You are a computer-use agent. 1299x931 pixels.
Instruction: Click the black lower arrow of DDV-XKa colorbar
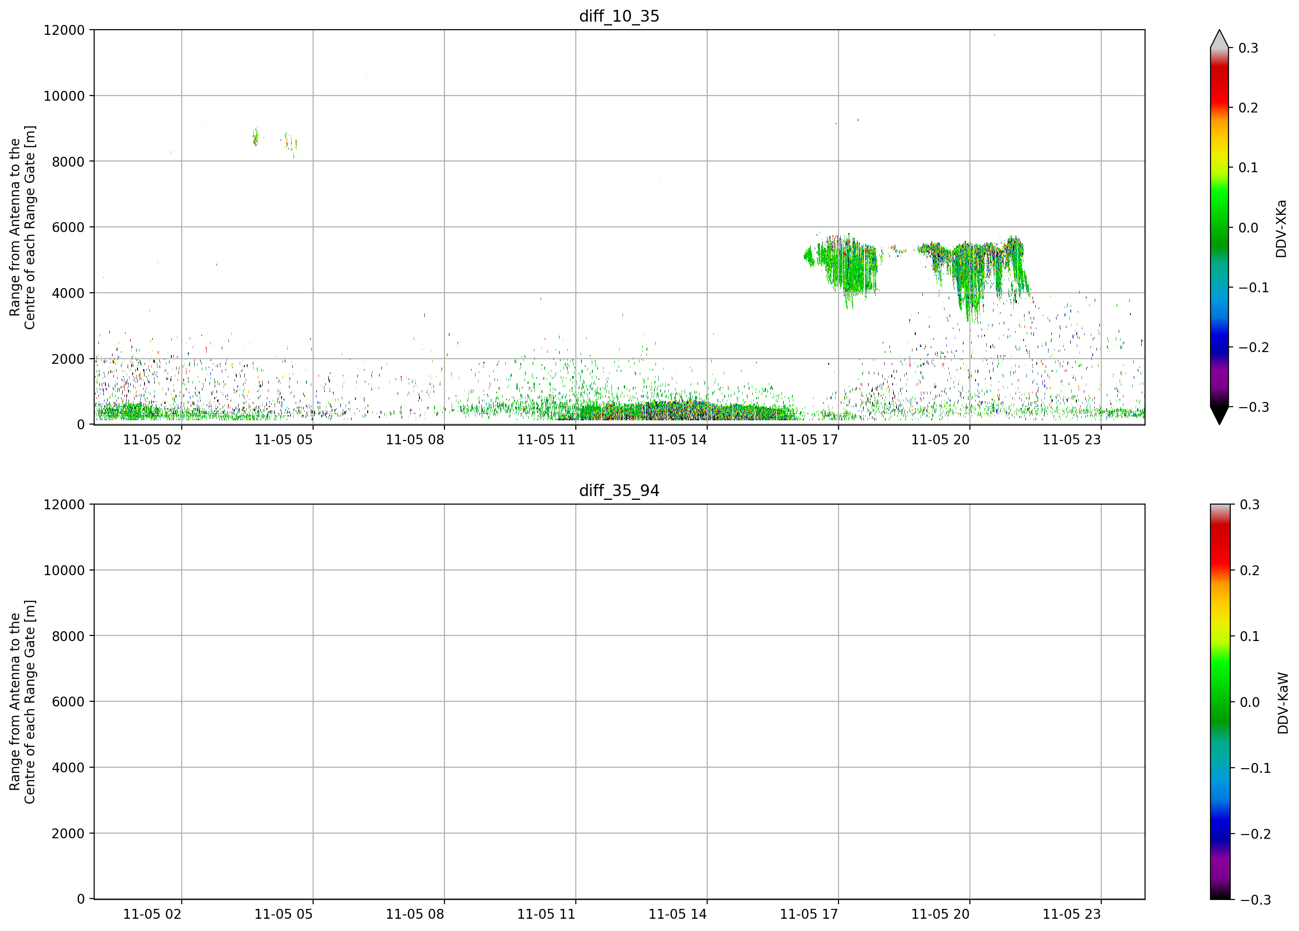1219,416
